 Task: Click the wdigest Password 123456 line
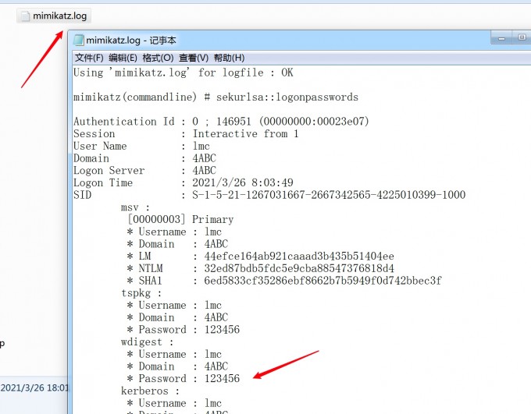tap(184, 378)
